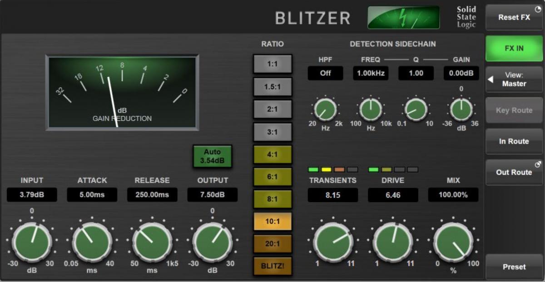This screenshot has width=545, height=282.
Task: Select the 4:1 ratio
Action: pyautogui.click(x=272, y=154)
